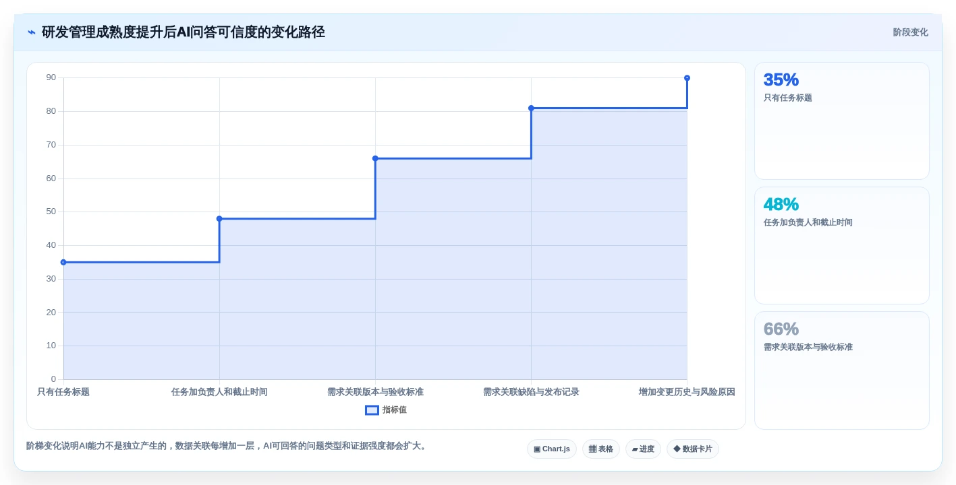This screenshot has width=956, height=485.
Task: Open the 66% 需求关联版本与验收标准 card
Action: 841,370
